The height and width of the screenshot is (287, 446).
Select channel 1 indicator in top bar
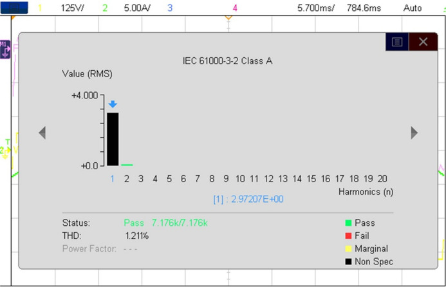click(40, 8)
